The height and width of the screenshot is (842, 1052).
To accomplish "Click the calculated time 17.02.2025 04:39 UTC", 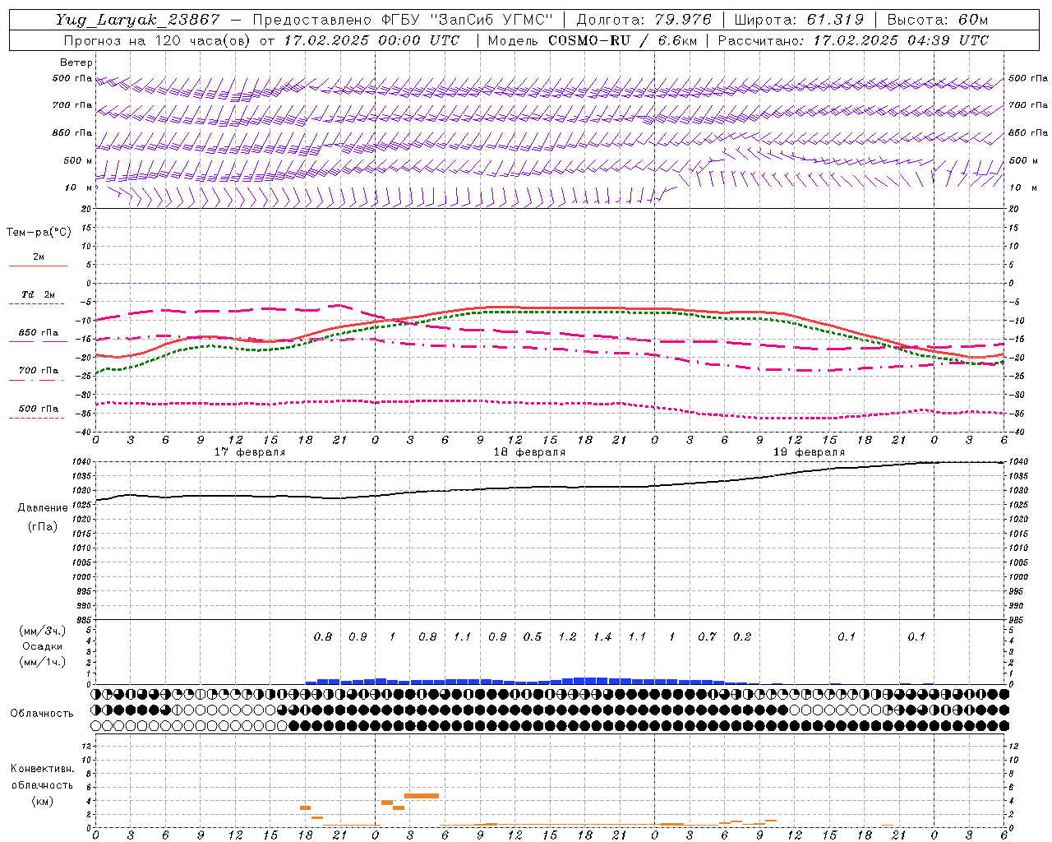I will tap(901, 39).
